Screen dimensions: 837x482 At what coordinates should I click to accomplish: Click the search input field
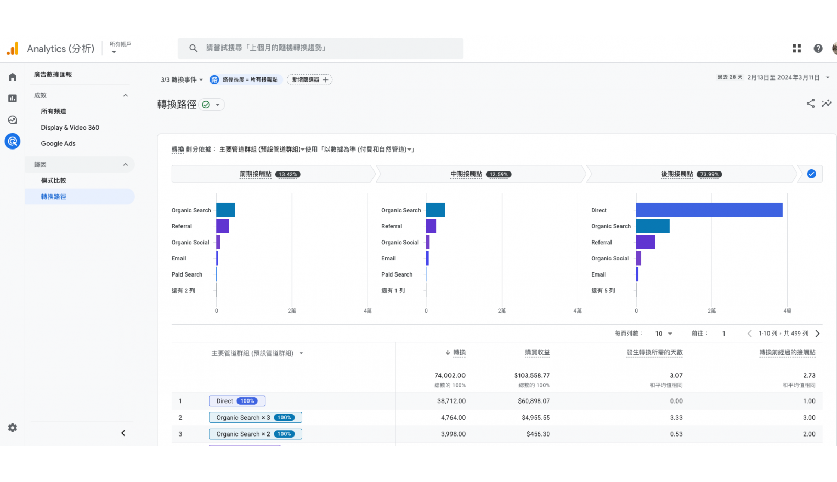click(321, 48)
